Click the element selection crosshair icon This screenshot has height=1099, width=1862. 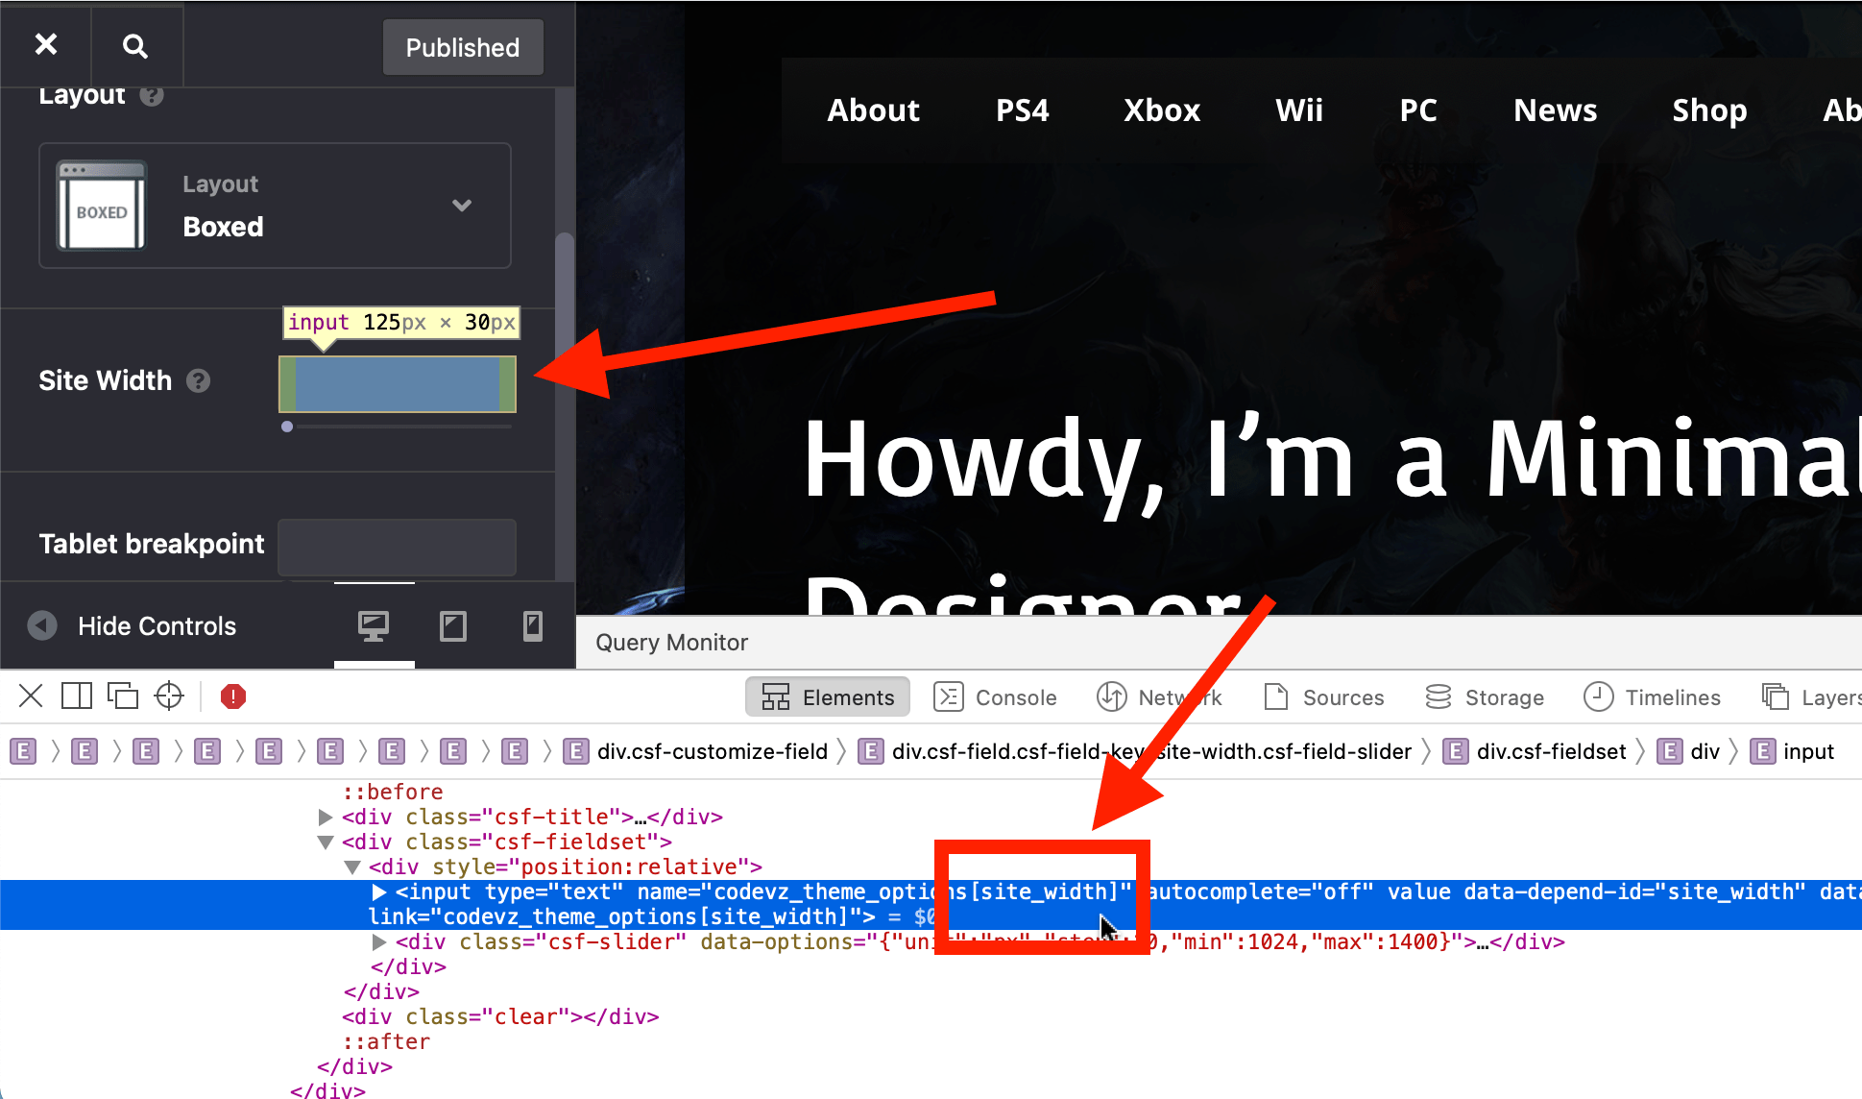coord(169,696)
